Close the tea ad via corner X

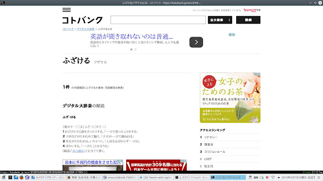pyautogui.click(x=259, y=74)
